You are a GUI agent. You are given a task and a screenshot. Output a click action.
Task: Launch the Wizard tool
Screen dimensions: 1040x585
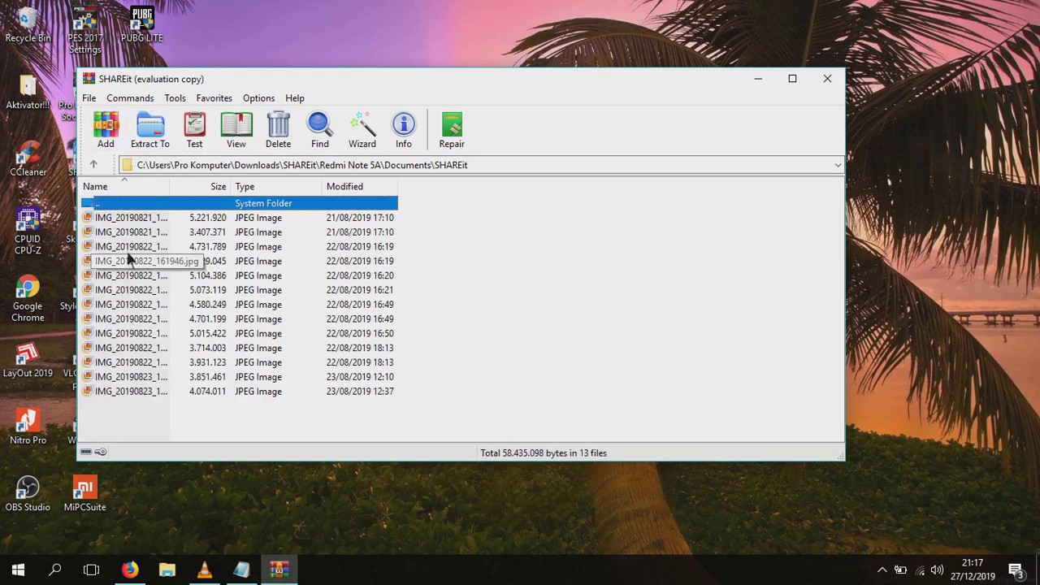[x=362, y=130]
